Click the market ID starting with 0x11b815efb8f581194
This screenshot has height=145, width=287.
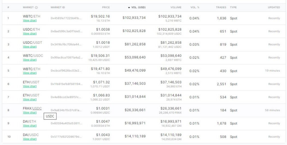tap(66, 84)
